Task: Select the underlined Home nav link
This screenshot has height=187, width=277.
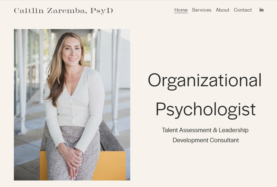Action: (x=181, y=10)
